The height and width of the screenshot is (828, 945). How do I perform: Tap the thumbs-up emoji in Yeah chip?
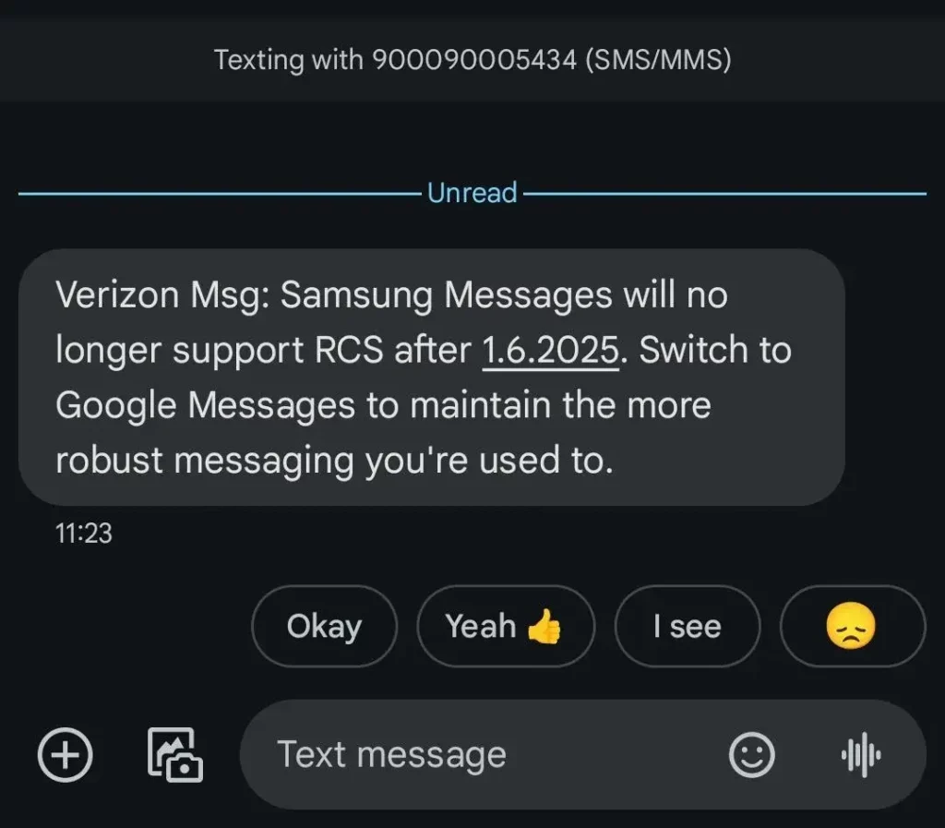click(x=544, y=626)
